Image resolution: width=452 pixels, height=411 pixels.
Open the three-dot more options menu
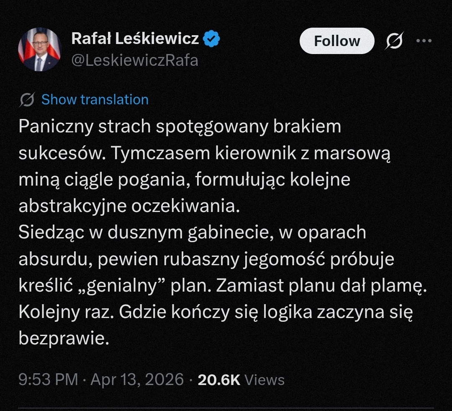pos(424,41)
